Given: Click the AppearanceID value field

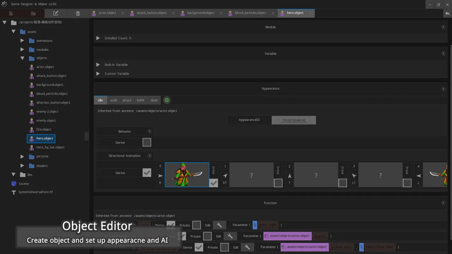Looking at the screenshot, I should point(294,120).
